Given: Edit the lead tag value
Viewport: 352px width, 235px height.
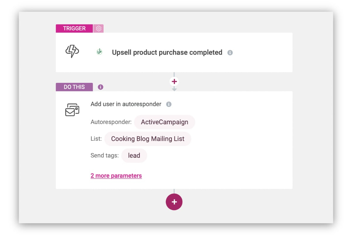Looking at the screenshot, I should pos(134,155).
